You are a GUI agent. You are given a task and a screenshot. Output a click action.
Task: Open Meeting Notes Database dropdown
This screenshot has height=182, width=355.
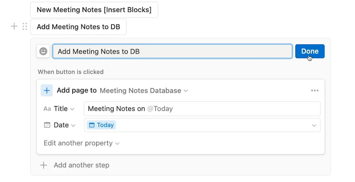pyautogui.click(x=144, y=91)
